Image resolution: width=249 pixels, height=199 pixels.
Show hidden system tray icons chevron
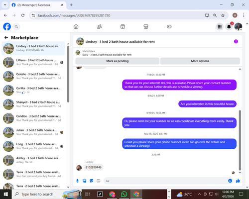[199, 194]
